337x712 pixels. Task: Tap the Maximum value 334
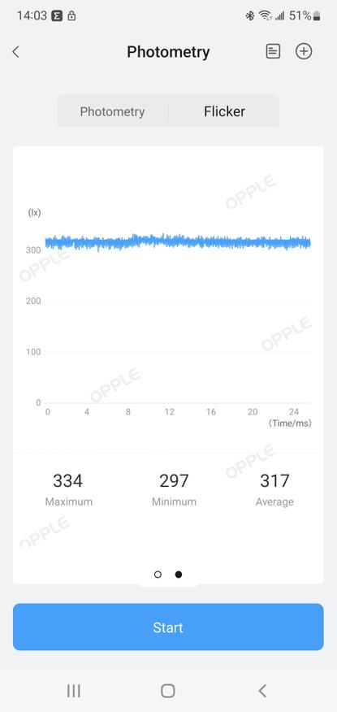point(68,480)
